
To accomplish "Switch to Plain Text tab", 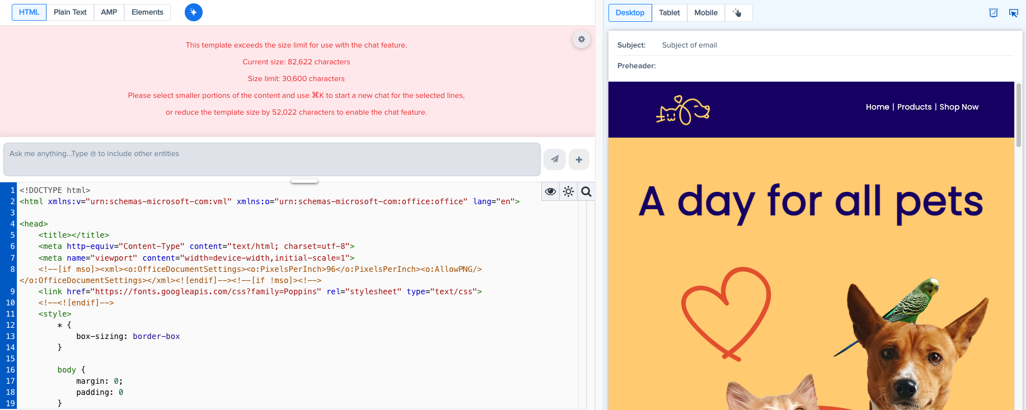I will (x=70, y=12).
